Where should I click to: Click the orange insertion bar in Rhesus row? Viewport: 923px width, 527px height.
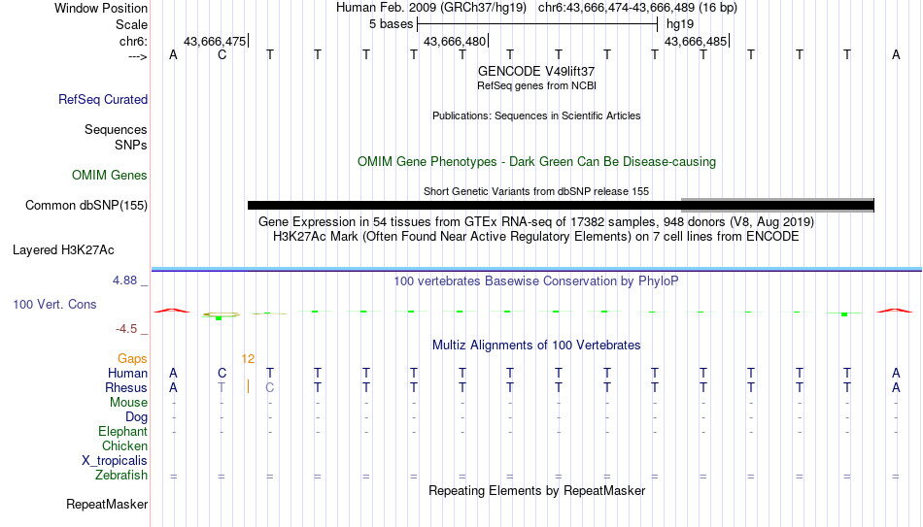tap(248, 387)
